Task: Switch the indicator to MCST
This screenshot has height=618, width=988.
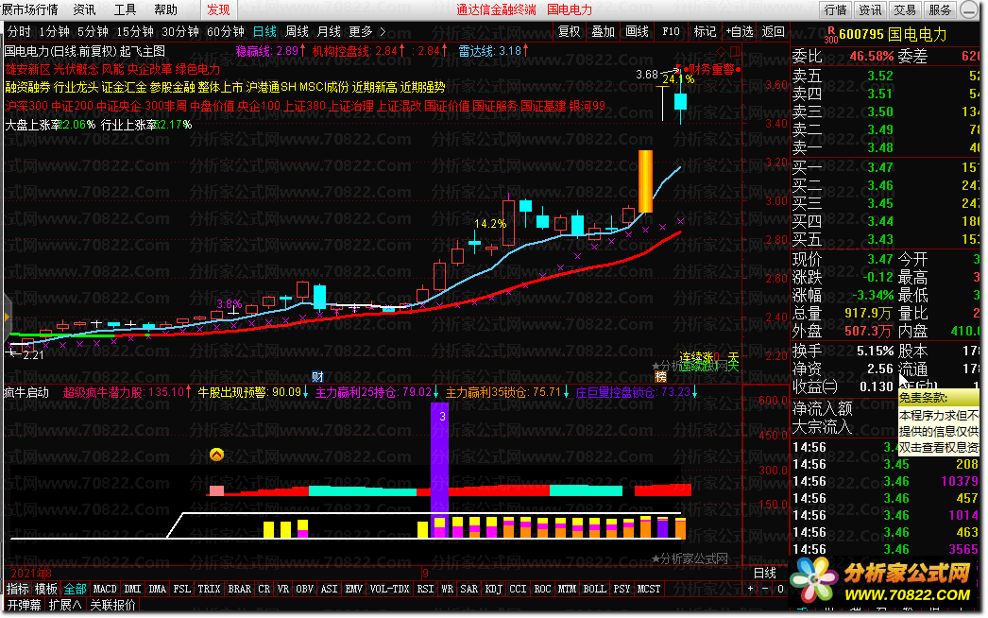Action: coord(648,589)
